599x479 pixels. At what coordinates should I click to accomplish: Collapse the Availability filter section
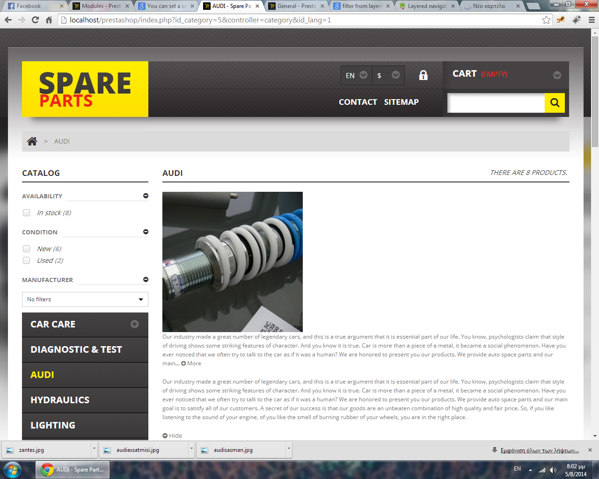tap(146, 196)
